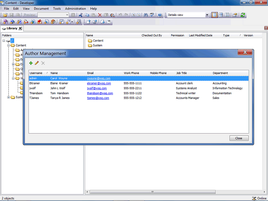Sort authors by Job Title column

[193, 73]
